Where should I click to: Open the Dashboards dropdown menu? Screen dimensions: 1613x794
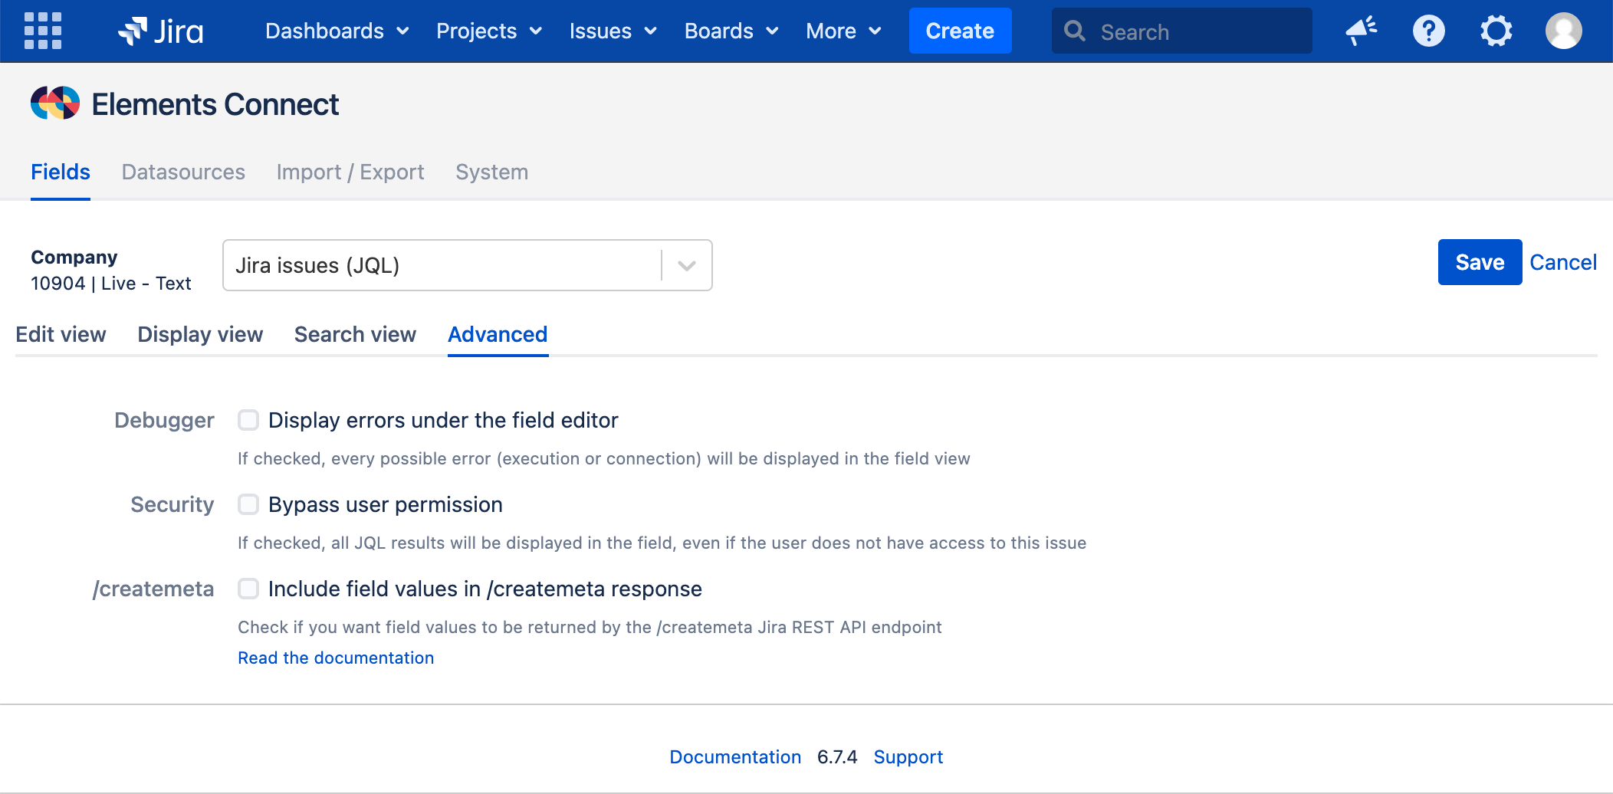337,31
